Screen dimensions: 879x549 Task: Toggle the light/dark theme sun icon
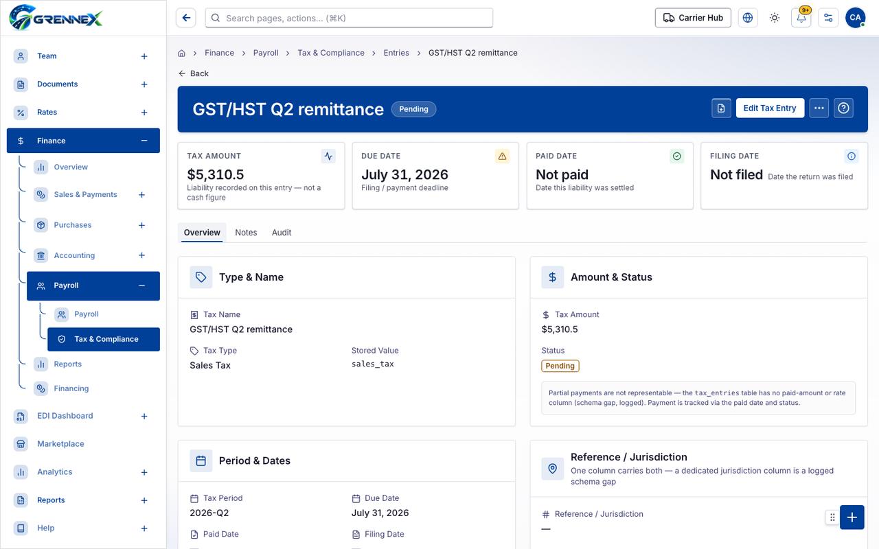[775, 18]
